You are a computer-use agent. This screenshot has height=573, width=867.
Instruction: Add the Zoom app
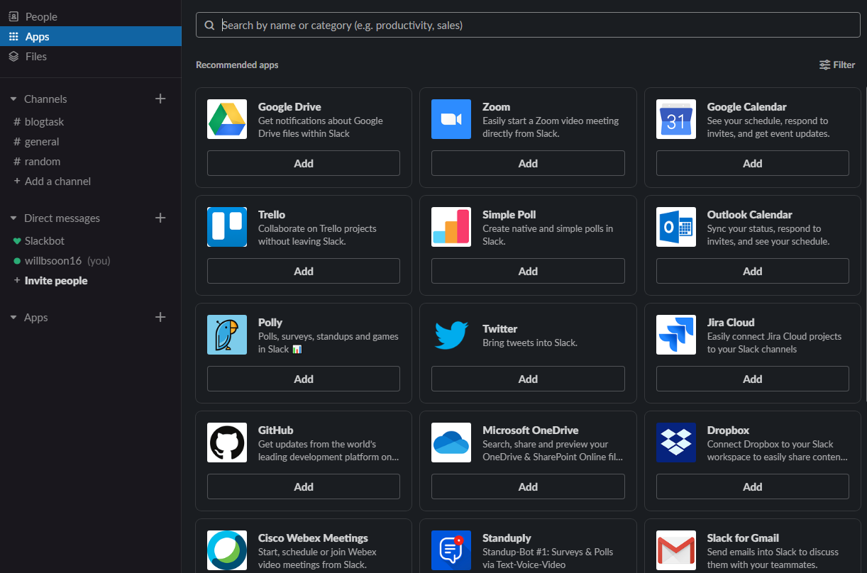tap(528, 163)
